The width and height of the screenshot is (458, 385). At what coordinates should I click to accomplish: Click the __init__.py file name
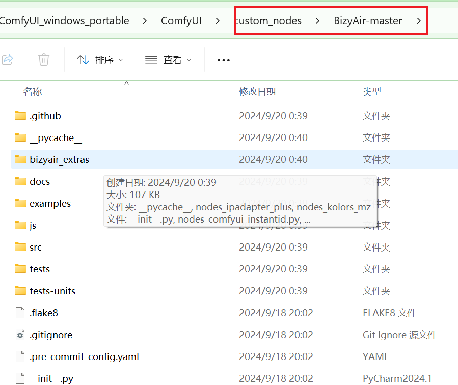pos(51,378)
